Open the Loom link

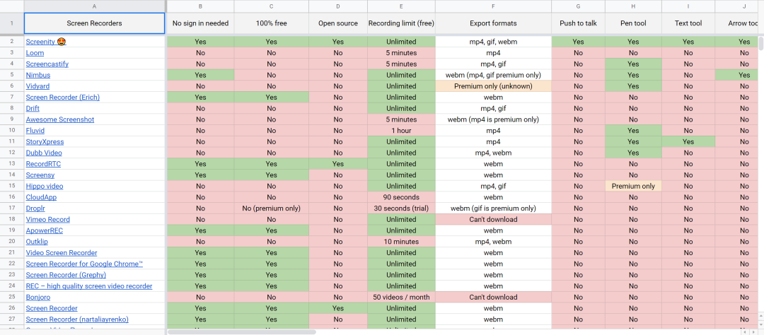click(35, 53)
